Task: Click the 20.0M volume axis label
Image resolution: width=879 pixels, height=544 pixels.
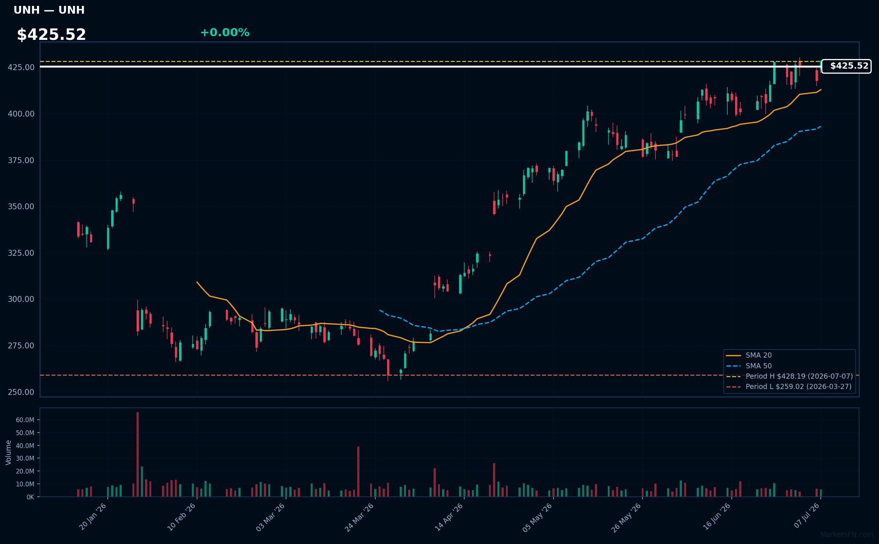Action: pos(25,471)
